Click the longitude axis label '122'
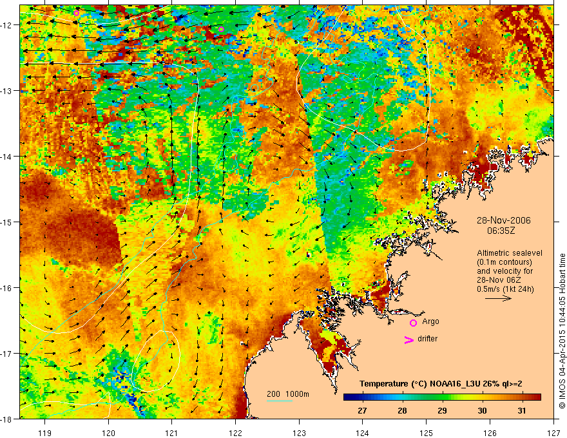This screenshot has height=438, width=567. [235, 433]
